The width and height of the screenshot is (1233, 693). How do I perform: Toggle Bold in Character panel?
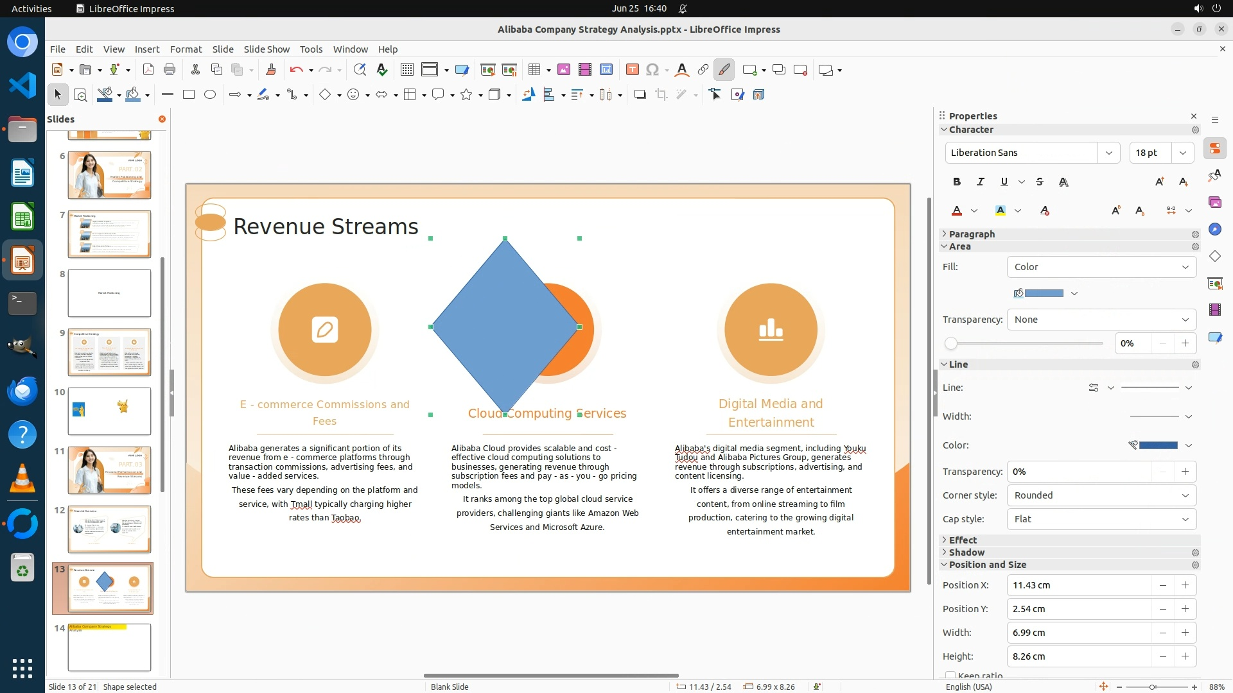(957, 182)
